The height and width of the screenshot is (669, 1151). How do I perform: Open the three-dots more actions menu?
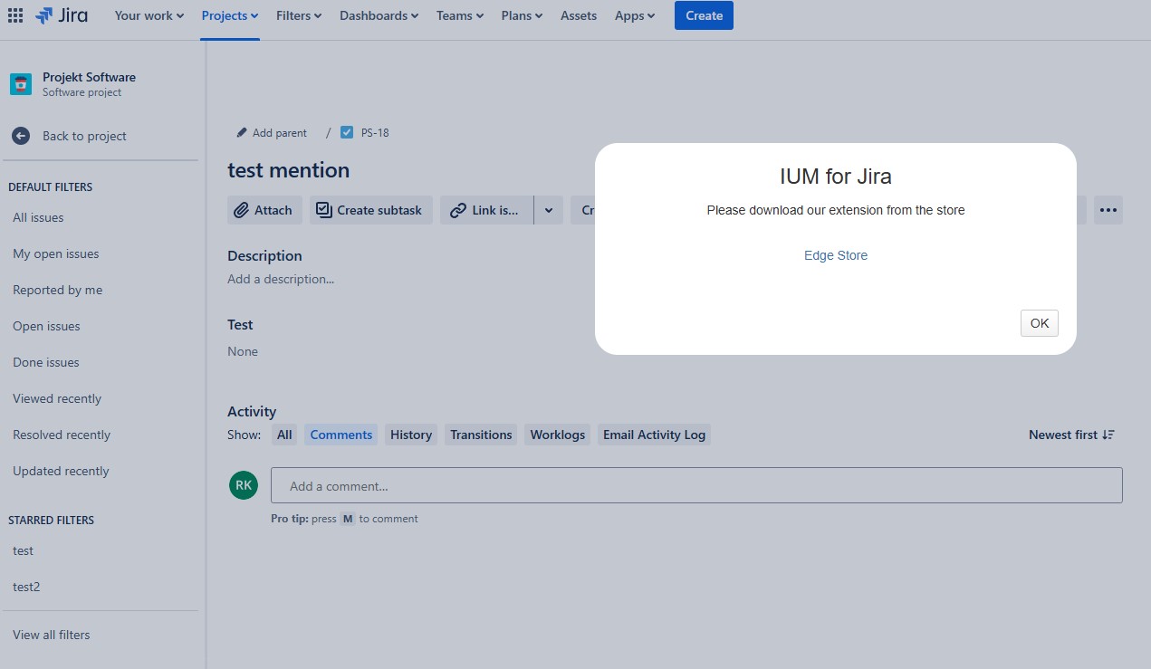(1108, 210)
